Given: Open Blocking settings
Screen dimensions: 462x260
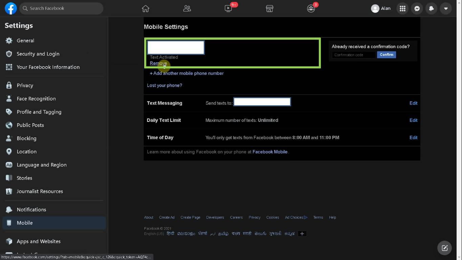Looking at the screenshot, I should (x=54, y=138).
